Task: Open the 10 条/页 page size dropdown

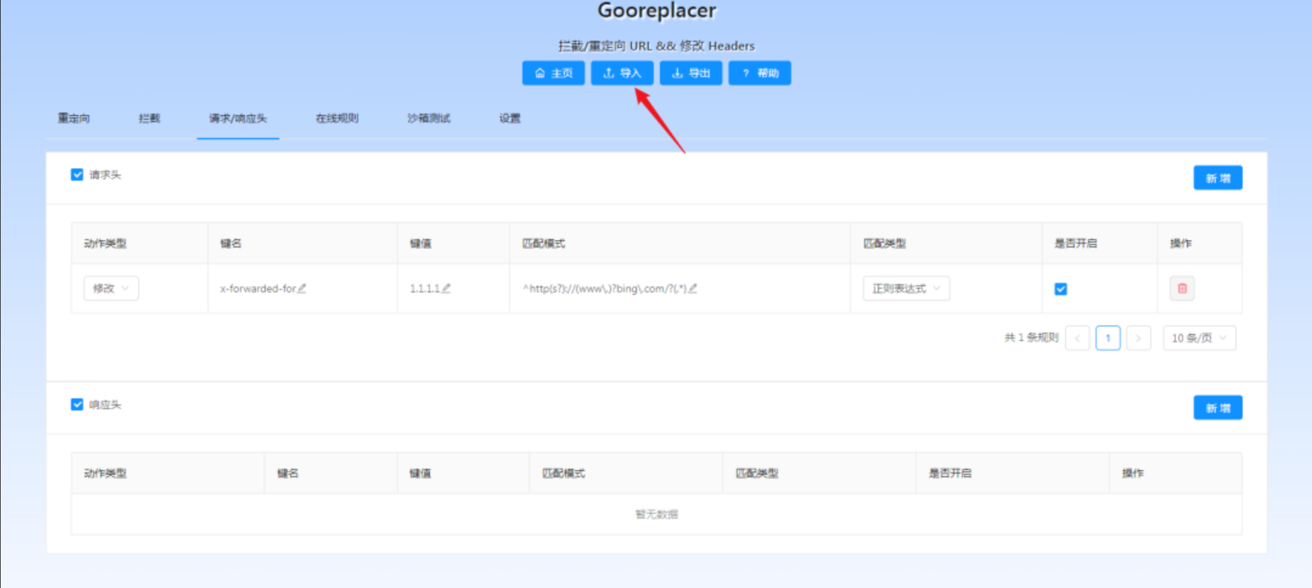Action: click(1199, 338)
